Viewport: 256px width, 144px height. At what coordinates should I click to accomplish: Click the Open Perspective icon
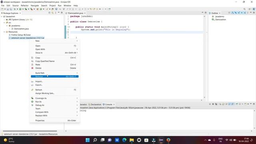pyautogui.click(x=250, y=9)
